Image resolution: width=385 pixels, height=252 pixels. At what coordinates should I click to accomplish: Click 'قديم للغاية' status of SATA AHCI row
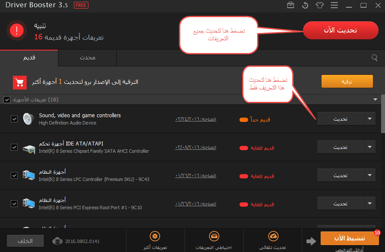pyautogui.click(x=257, y=148)
